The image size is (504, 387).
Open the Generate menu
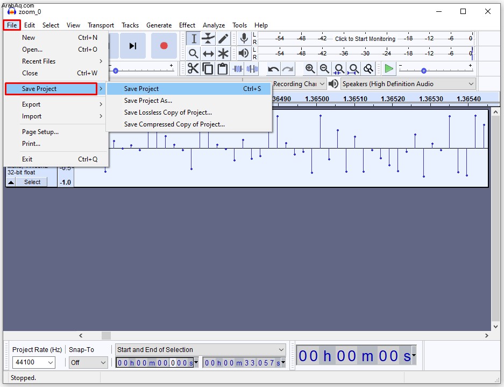point(159,25)
